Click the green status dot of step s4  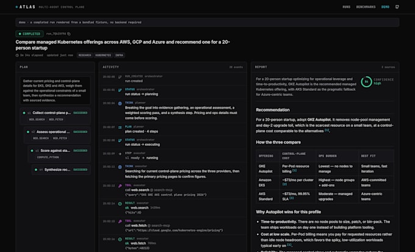(36, 170)
